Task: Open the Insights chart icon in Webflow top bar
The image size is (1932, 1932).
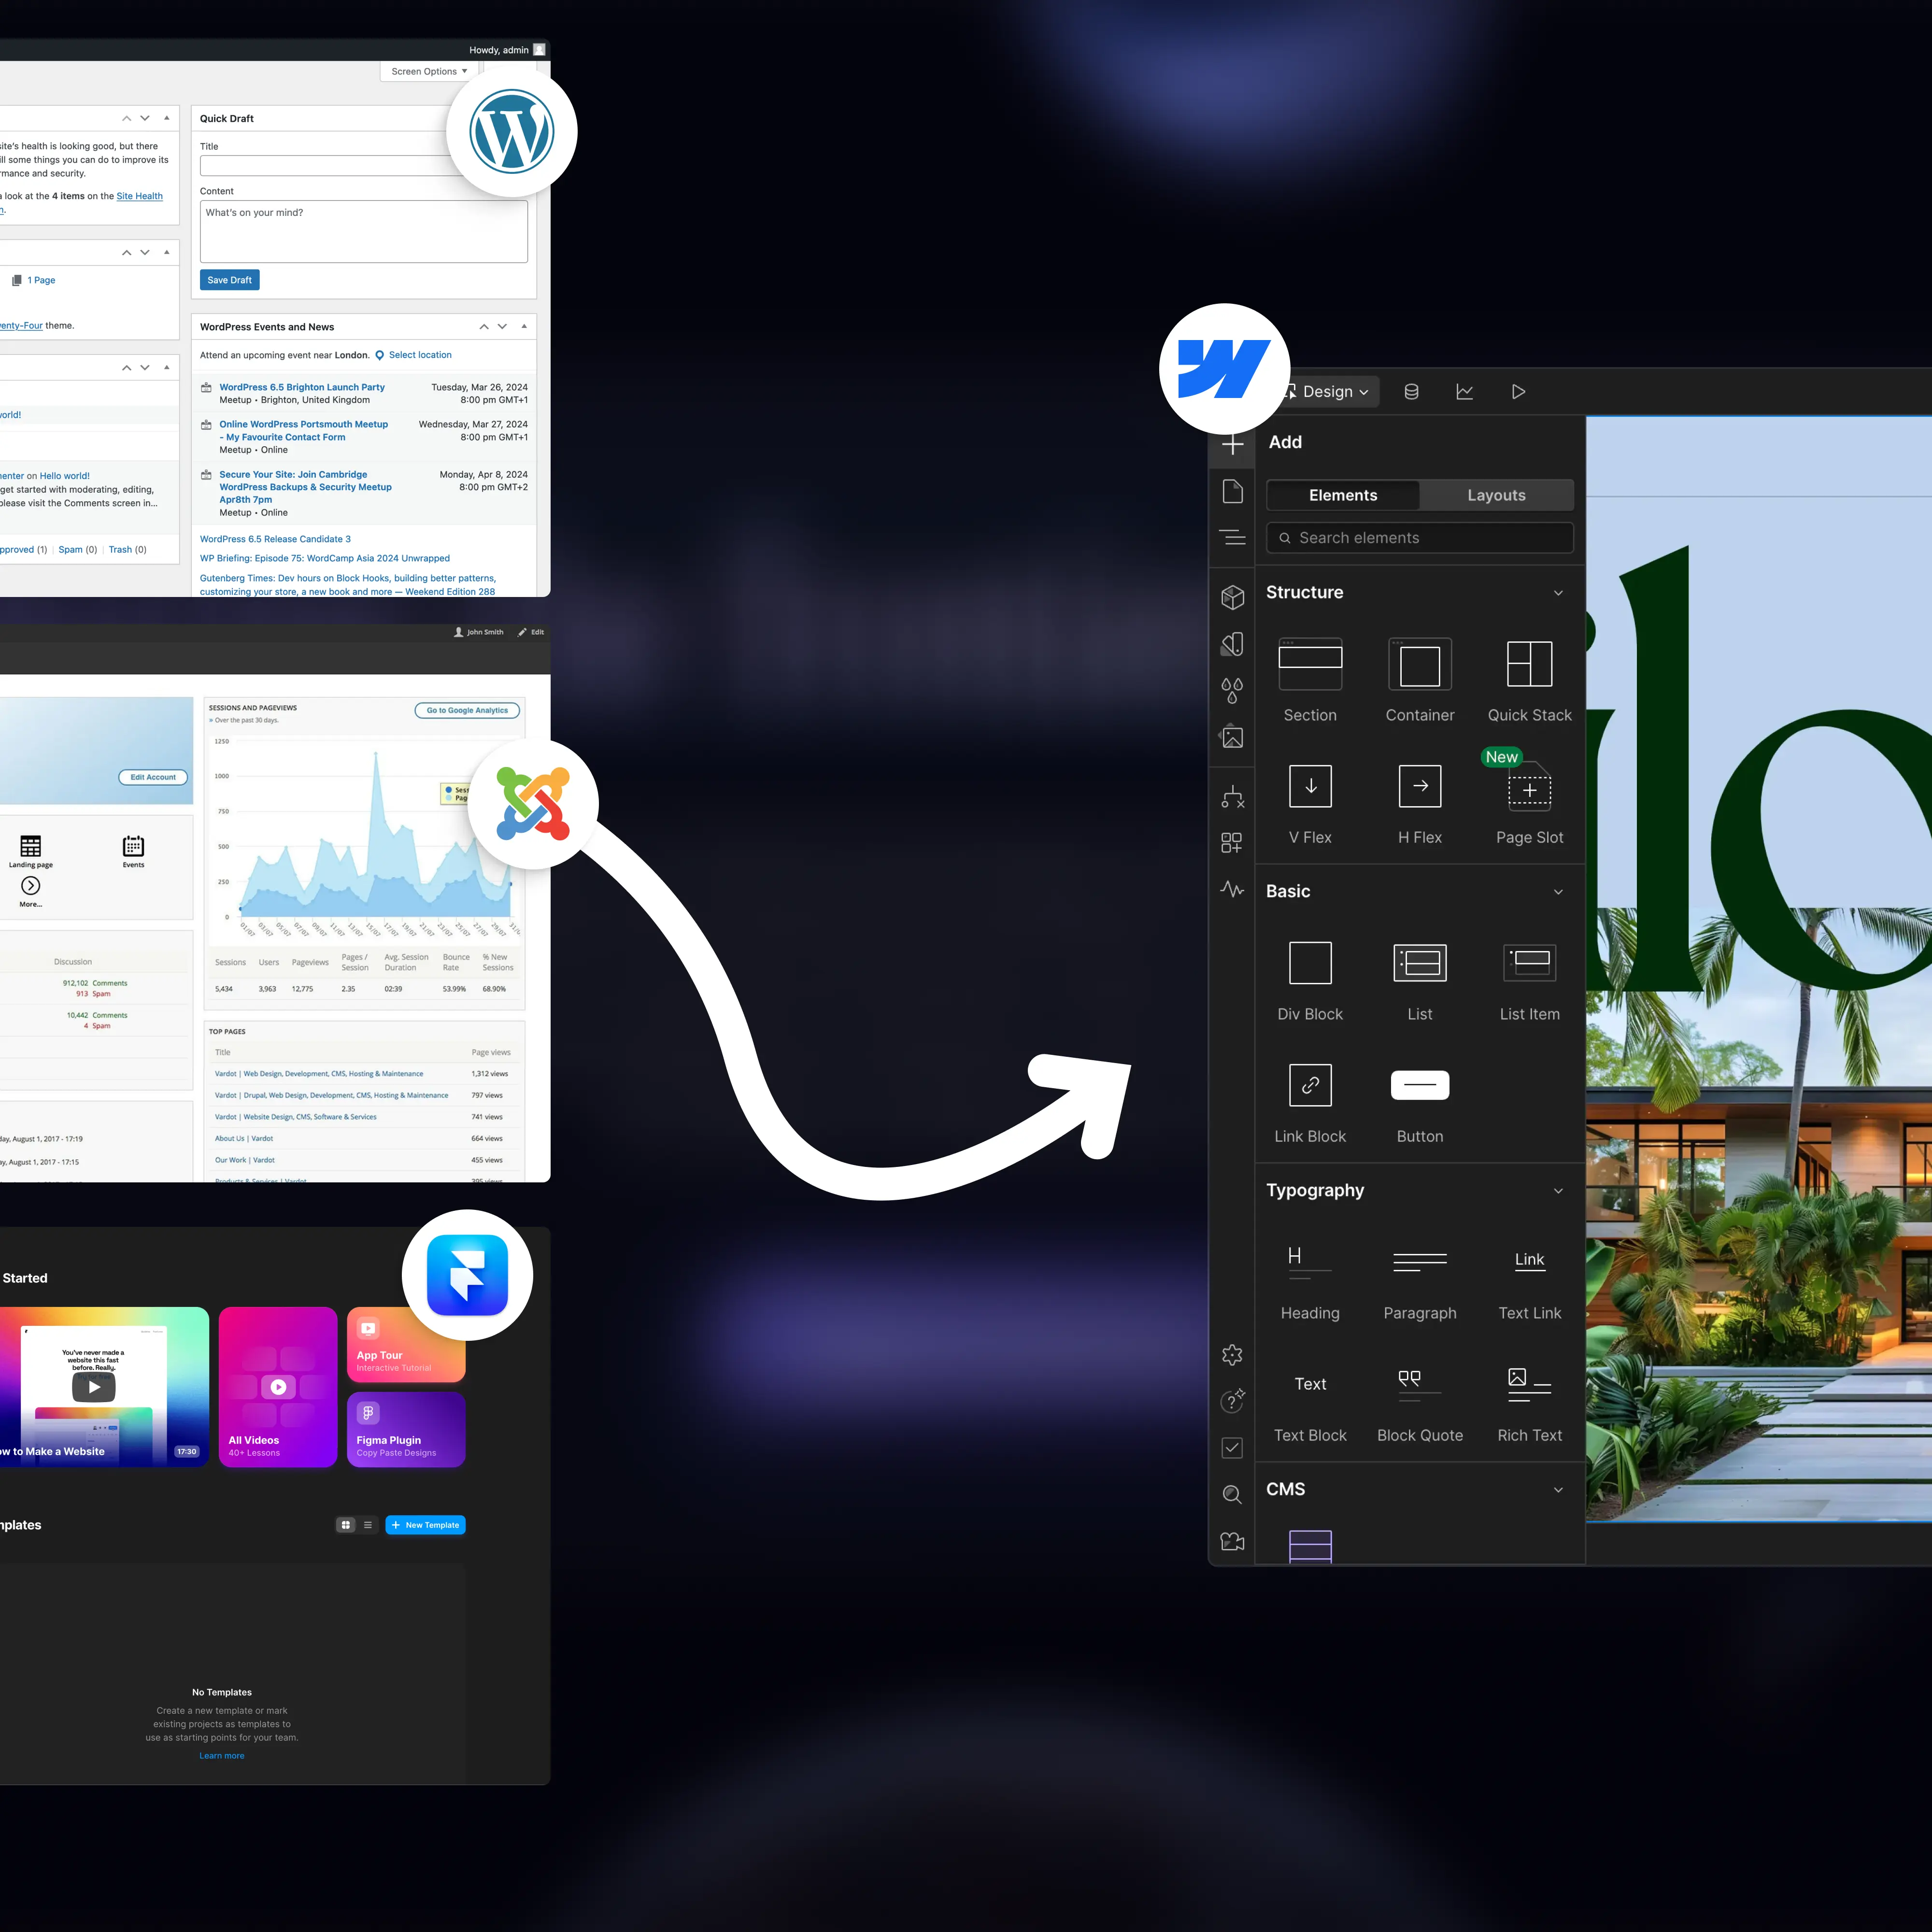Action: click(x=1464, y=392)
